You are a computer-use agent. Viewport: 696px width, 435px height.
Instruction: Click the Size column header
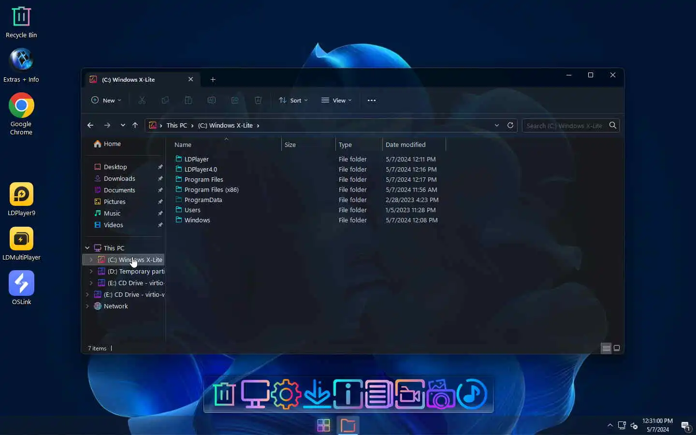(x=308, y=145)
